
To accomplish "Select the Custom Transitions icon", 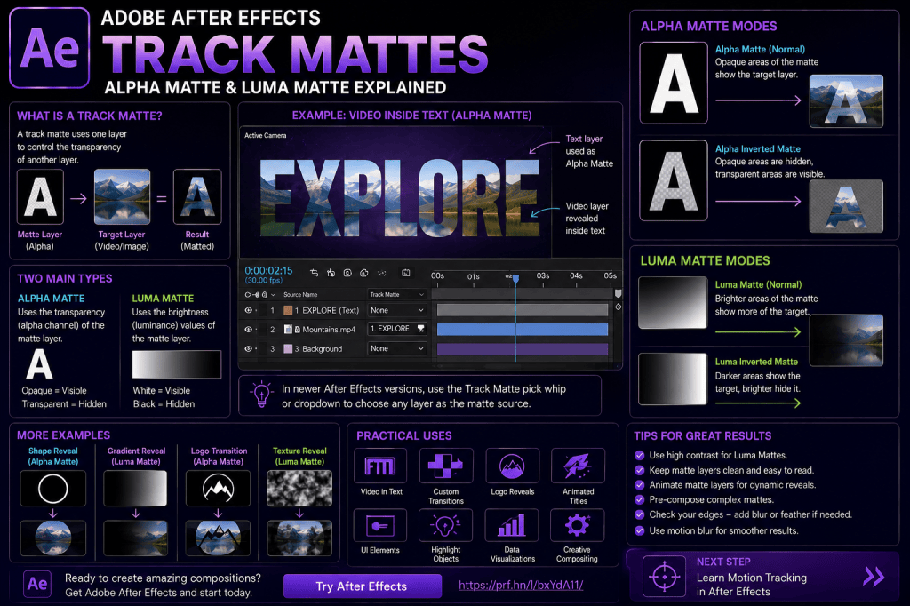I will [446, 466].
